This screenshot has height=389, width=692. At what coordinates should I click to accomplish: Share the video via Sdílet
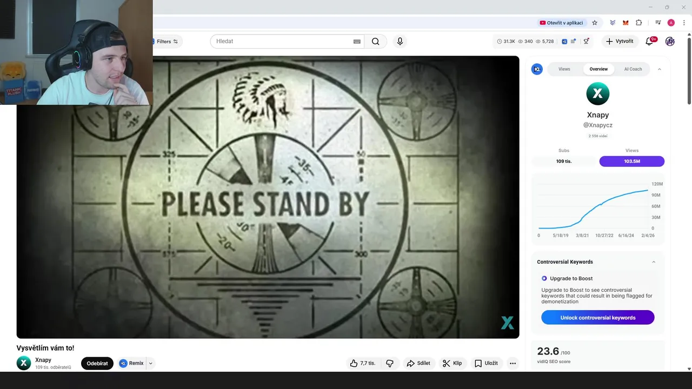click(418, 363)
